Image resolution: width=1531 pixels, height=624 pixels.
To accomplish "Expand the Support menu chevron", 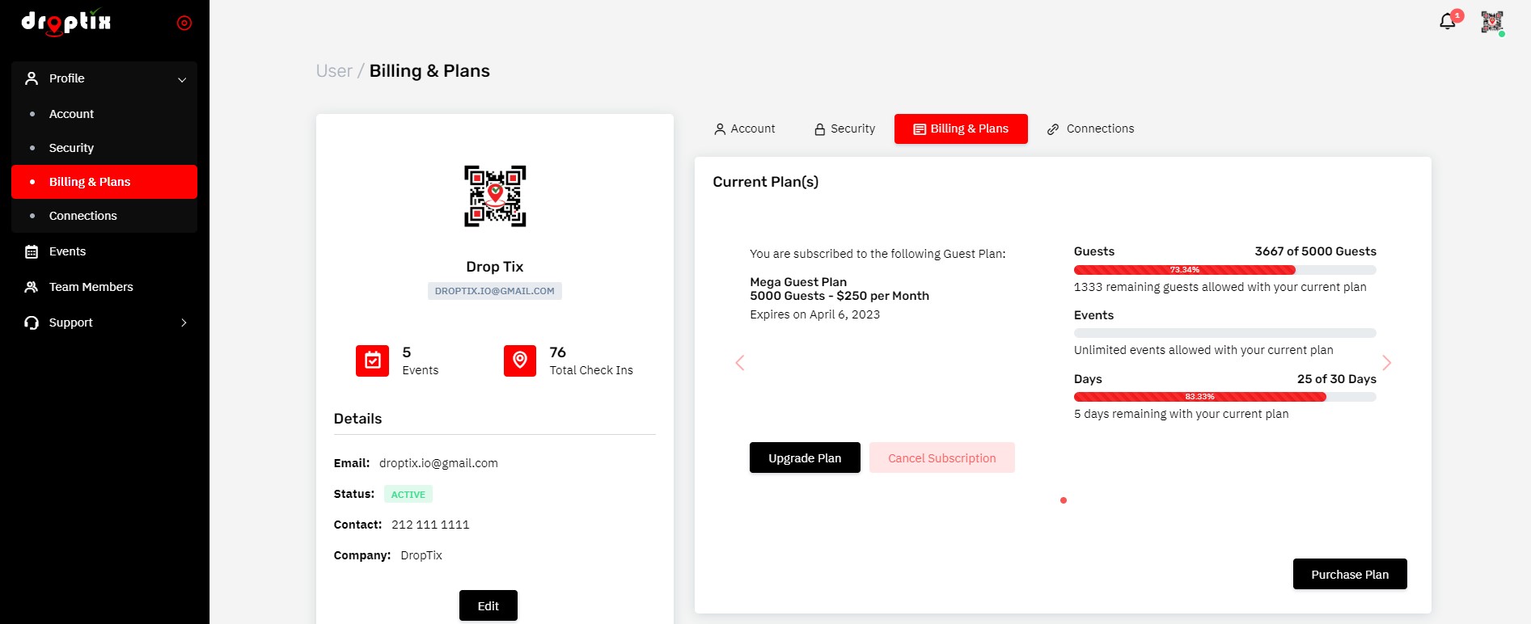I will (184, 323).
